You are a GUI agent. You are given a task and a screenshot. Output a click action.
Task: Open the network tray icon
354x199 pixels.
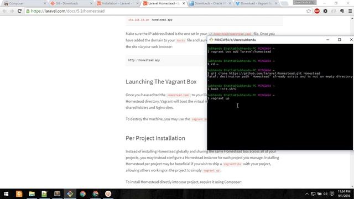[313, 194]
